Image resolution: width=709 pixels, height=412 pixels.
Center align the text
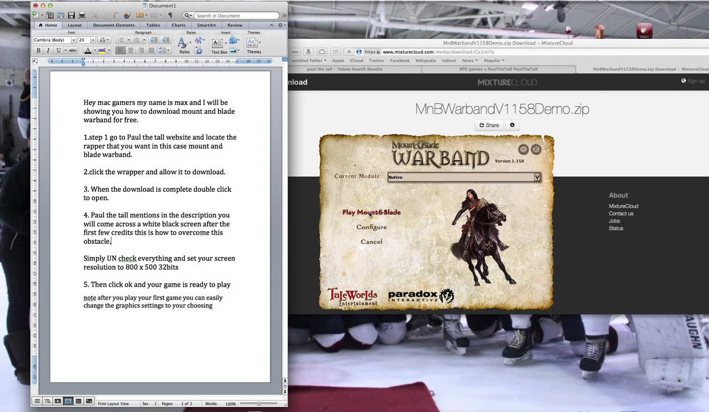point(131,50)
